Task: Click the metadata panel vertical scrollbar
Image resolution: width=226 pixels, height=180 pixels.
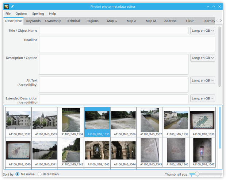Action: click(x=219, y=57)
